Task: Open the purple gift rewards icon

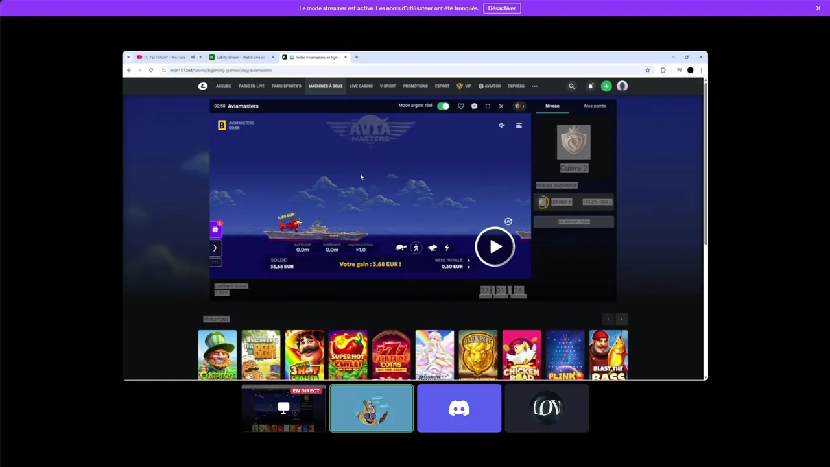Action: [215, 229]
